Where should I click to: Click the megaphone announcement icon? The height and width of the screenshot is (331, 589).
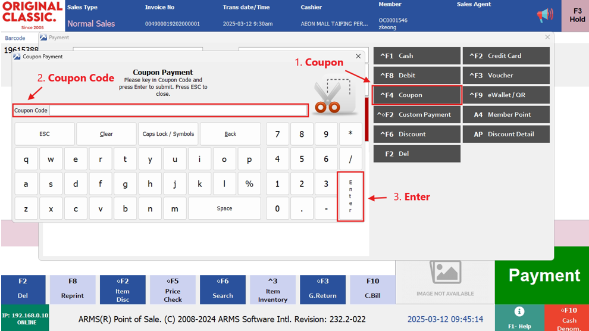pyautogui.click(x=544, y=16)
